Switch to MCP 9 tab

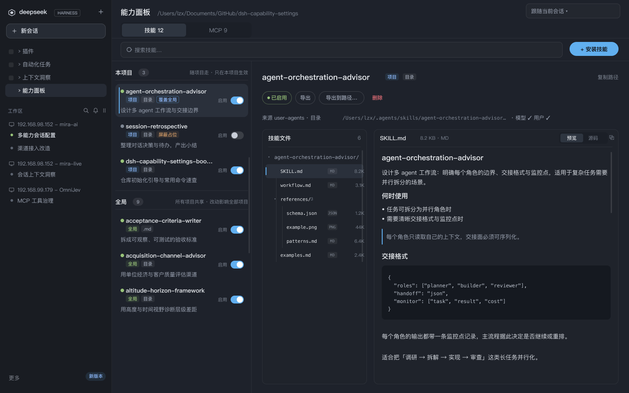point(218,30)
